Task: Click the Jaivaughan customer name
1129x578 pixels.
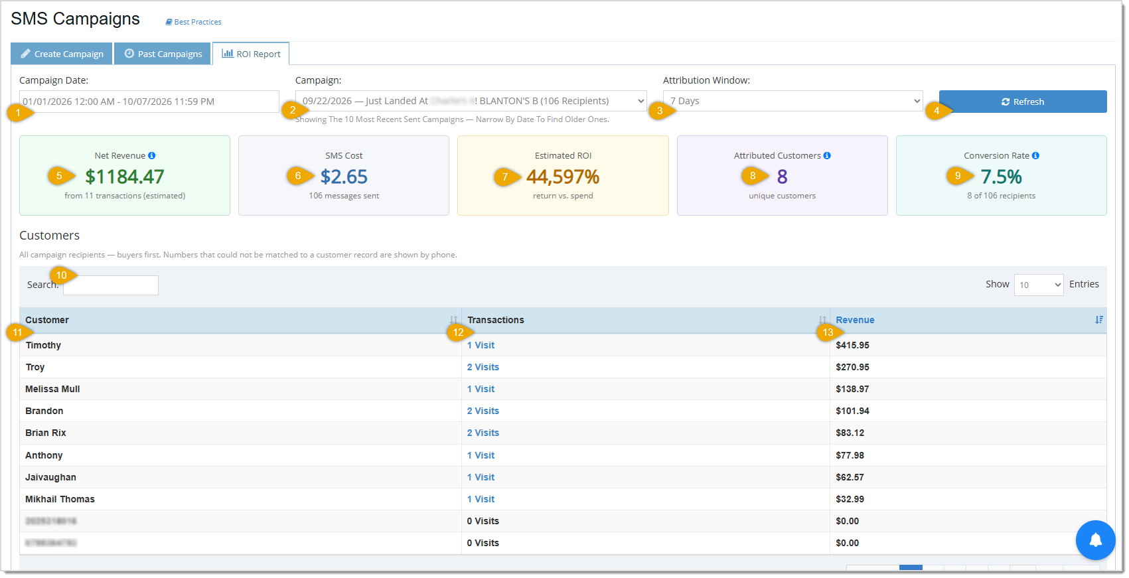Action: pyautogui.click(x=50, y=477)
